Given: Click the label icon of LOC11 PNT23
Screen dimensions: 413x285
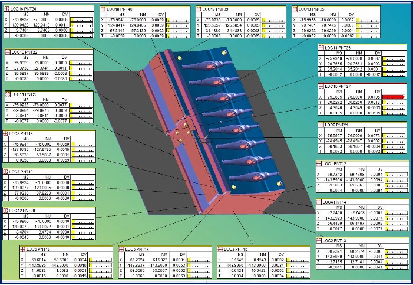Looking at the screenshot, I should tap(8, 94).
